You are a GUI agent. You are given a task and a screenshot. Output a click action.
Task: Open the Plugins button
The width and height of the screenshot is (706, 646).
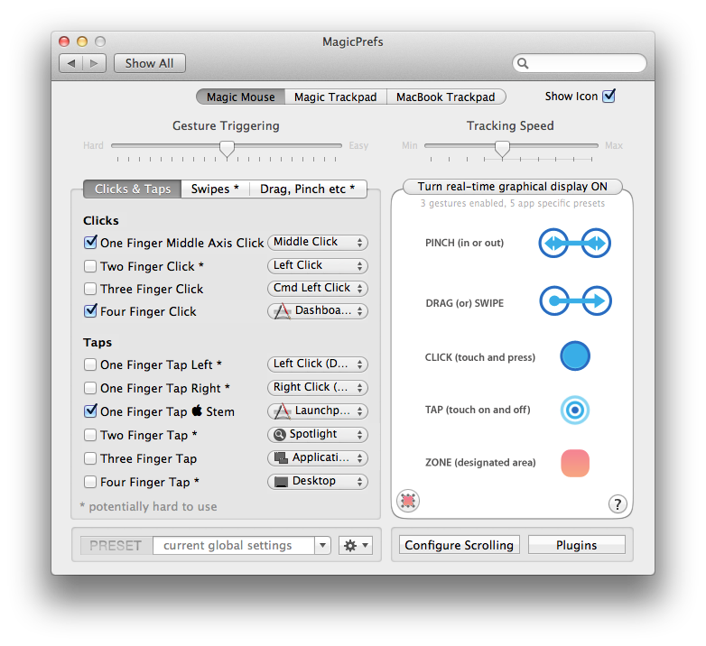pyautogui.click(x=576, y=545)
